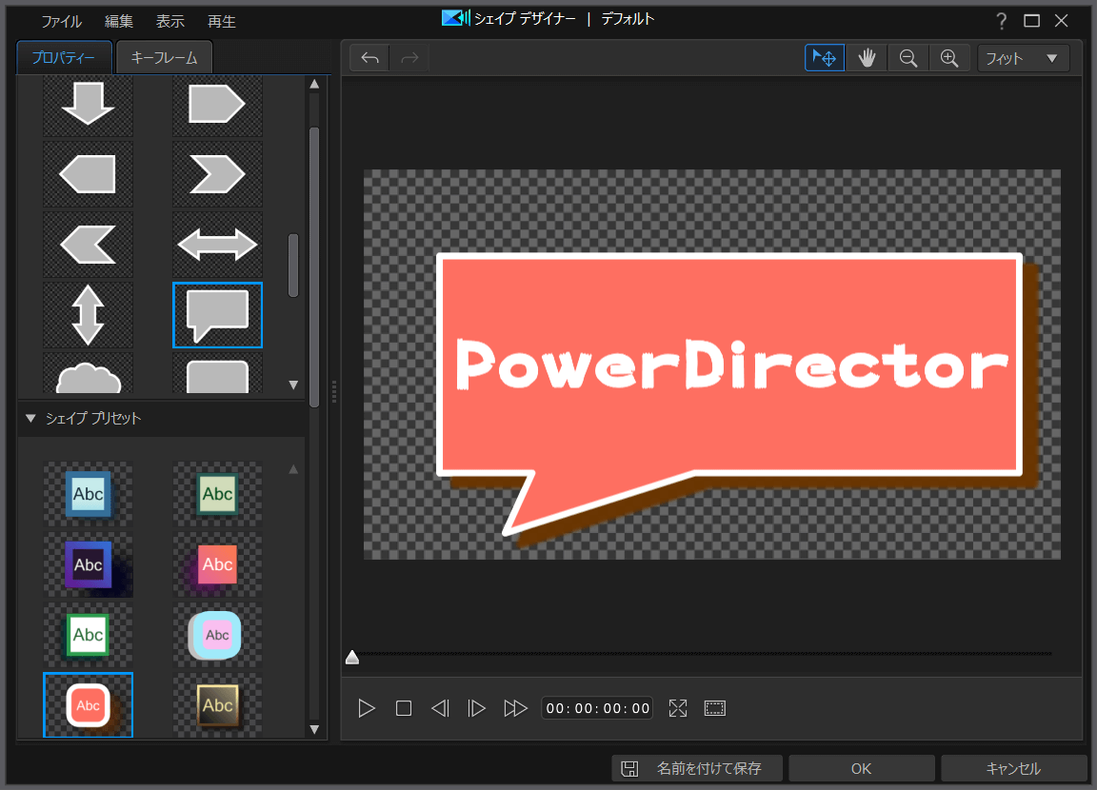Apply the dark purple Abc preset

pyautogui.click(x=89, y=564)
